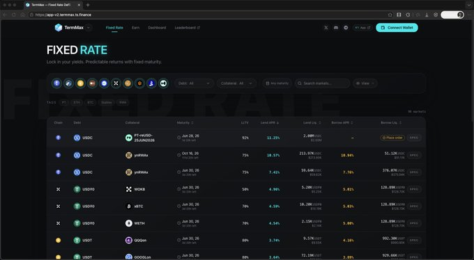Click the TermMax cube logo
Image resolution: width=474 pixels, height=260 pixels.
59,27
